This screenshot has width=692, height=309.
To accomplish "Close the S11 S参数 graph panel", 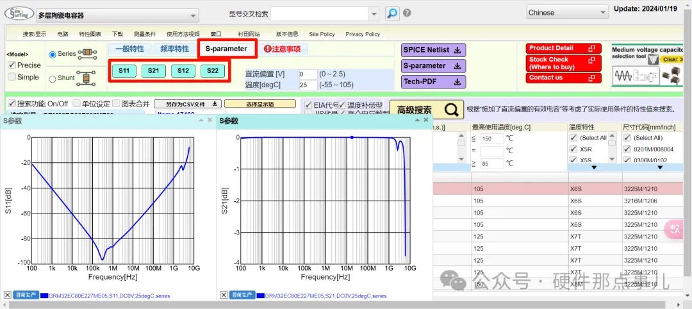I will tap(210, 121).
